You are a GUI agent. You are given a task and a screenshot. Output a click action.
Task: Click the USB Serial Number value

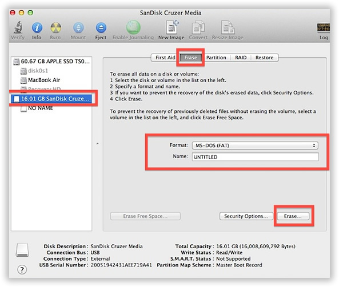click(x=121, y=265)
